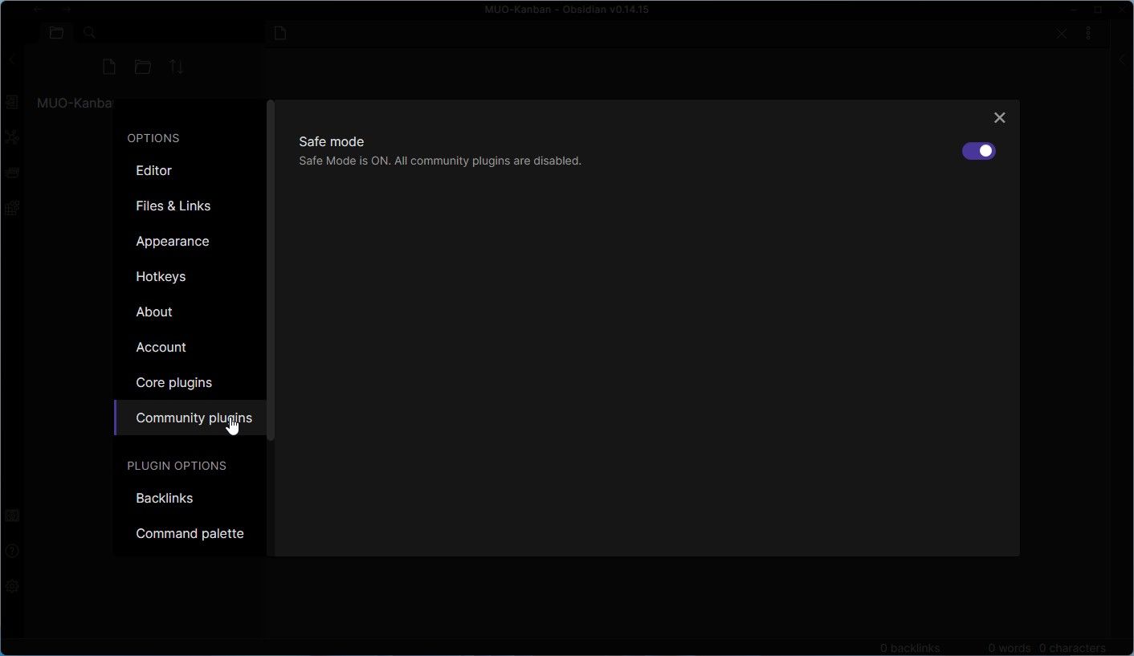Open Backlinks plugin options

[164, 498]
